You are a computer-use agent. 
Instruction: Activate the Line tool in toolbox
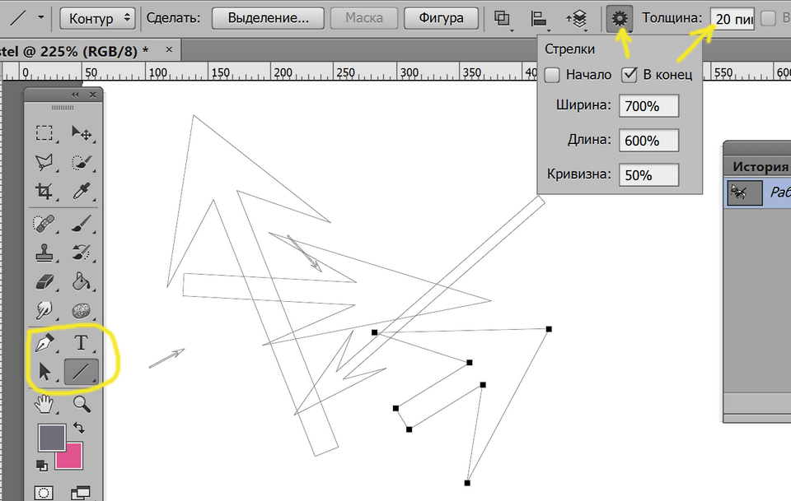(81, 372)
